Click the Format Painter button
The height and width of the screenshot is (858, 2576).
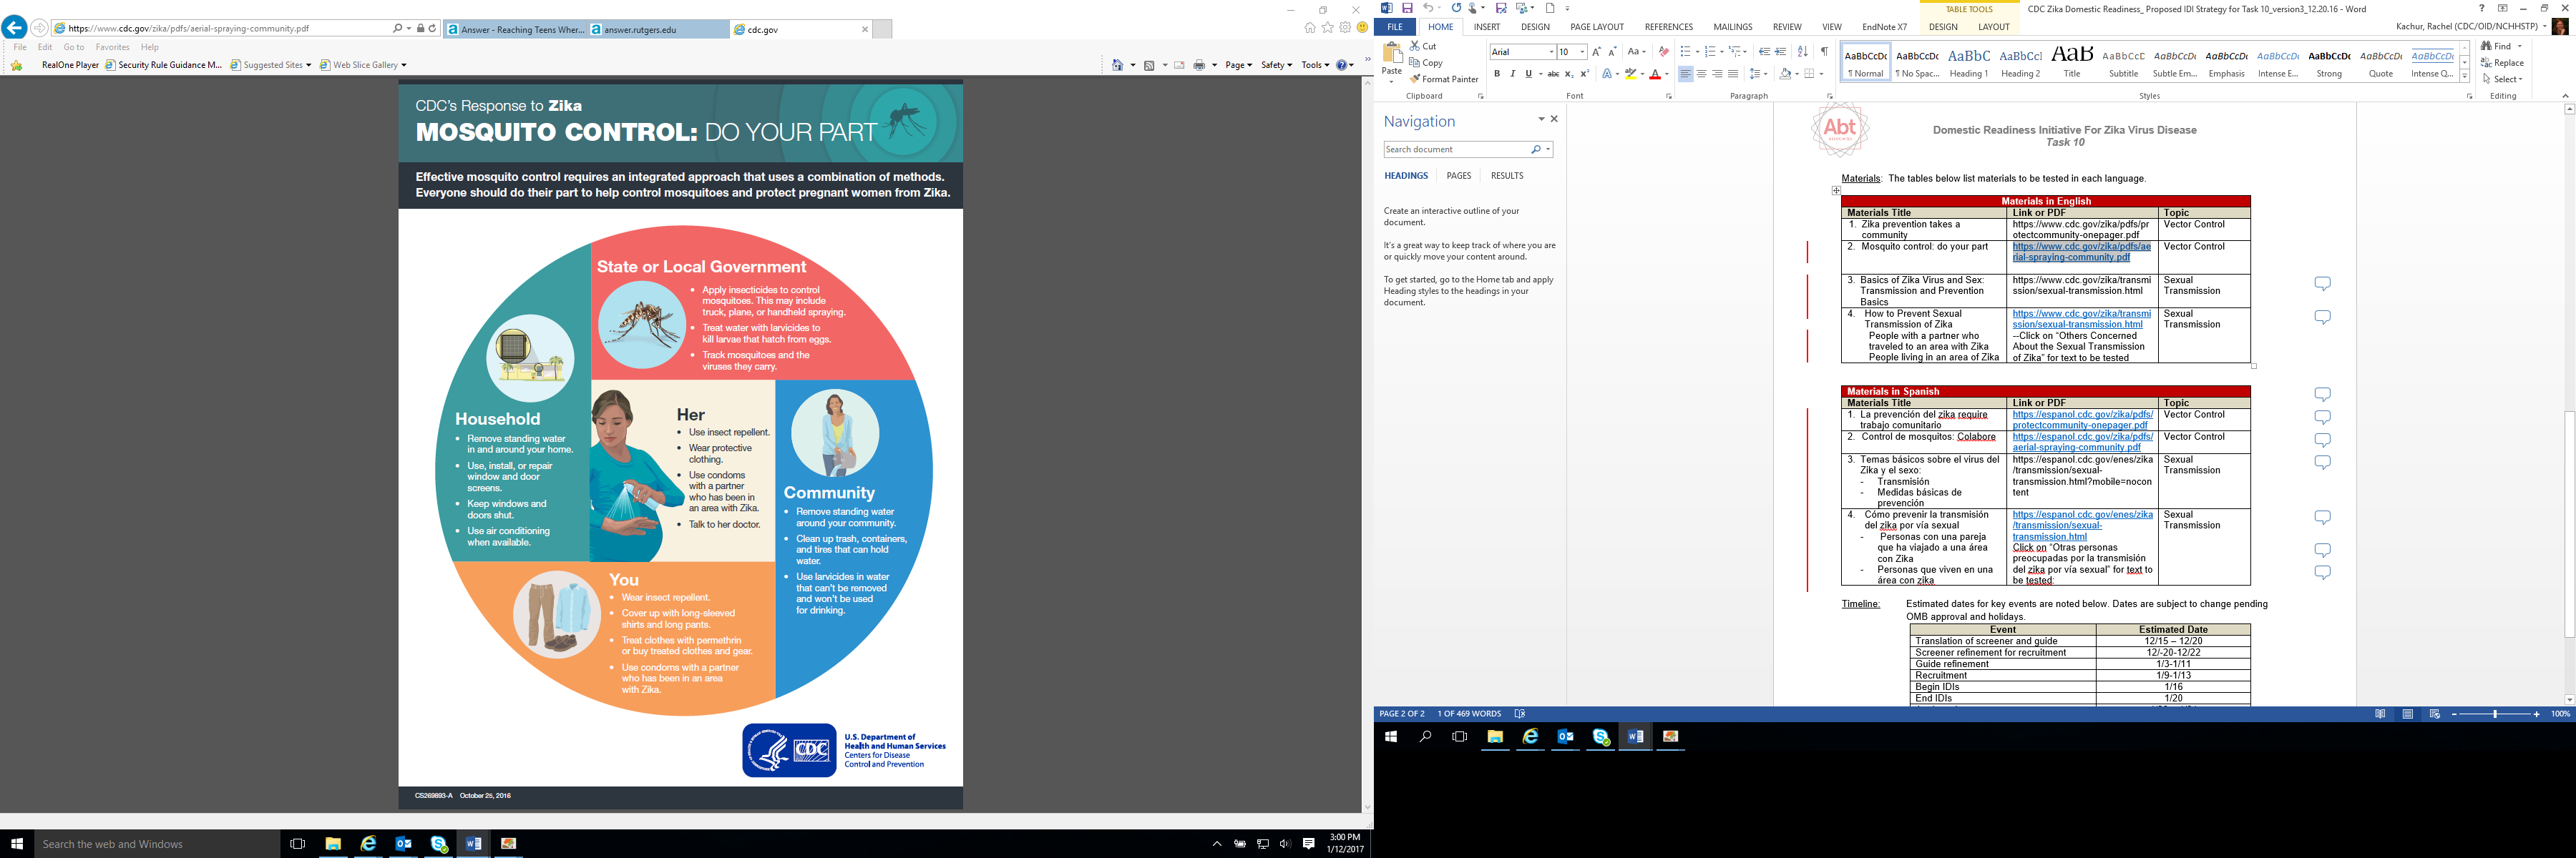click(x=1443, y=79)
